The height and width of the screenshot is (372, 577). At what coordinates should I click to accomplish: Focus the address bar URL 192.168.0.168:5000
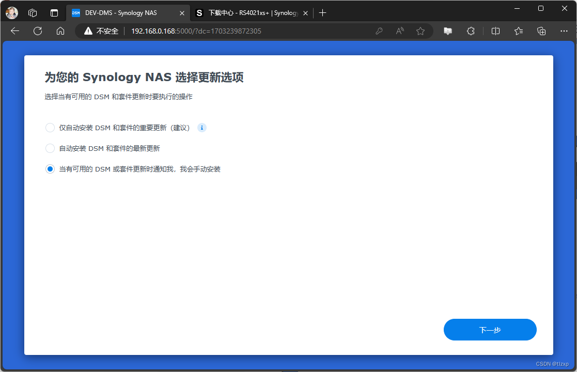tap(196, 31)
